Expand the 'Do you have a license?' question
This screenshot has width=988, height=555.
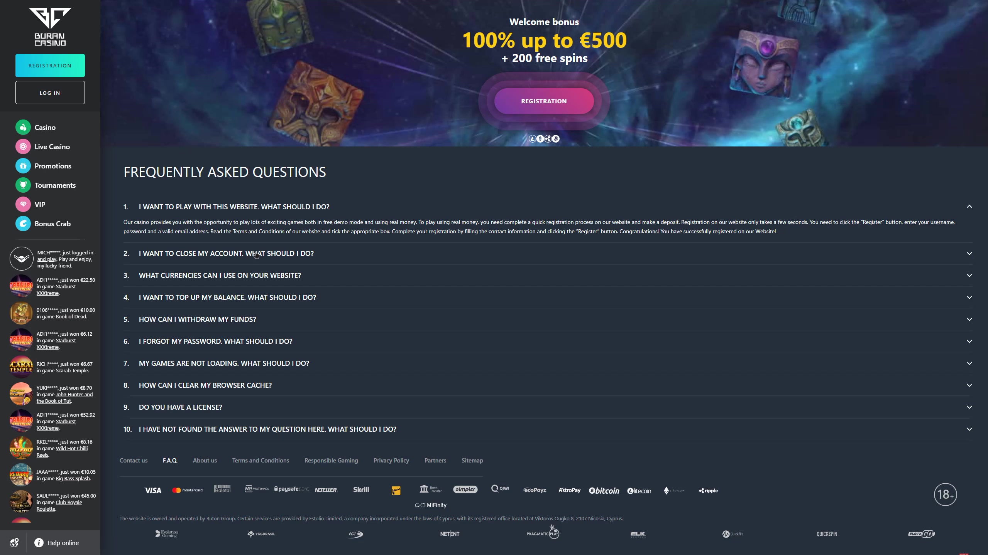point(969,407)
